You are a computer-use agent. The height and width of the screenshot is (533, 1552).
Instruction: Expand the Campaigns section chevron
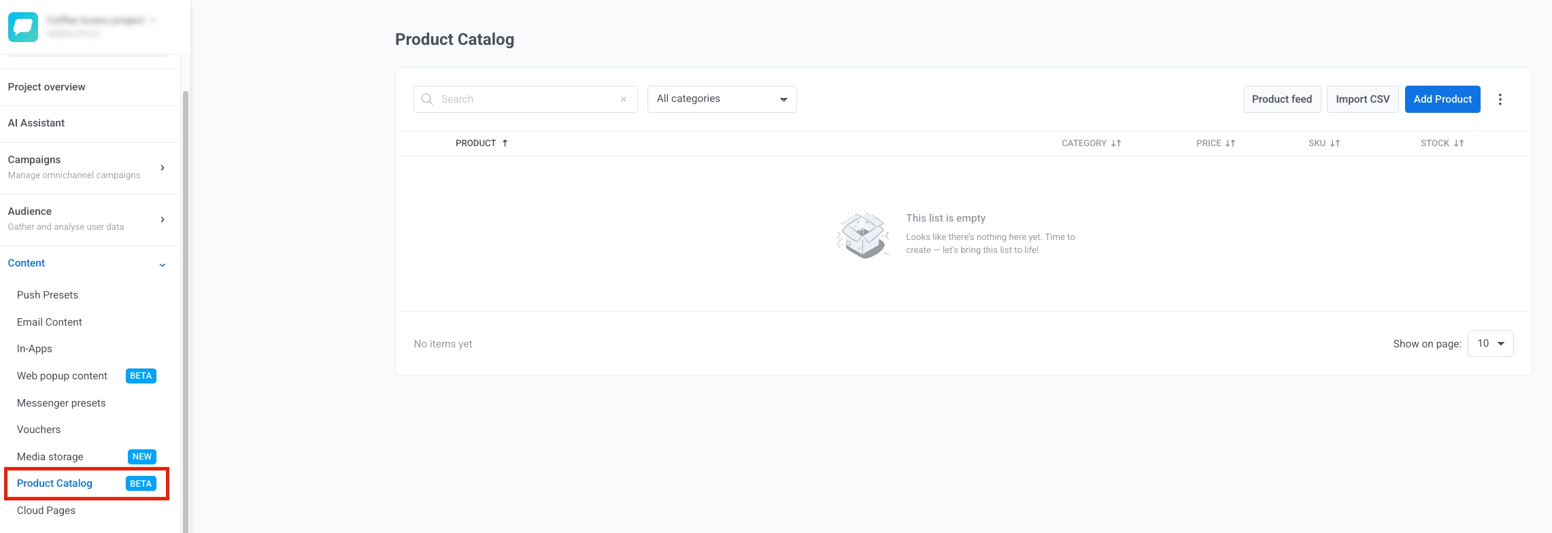coord(163,168)
